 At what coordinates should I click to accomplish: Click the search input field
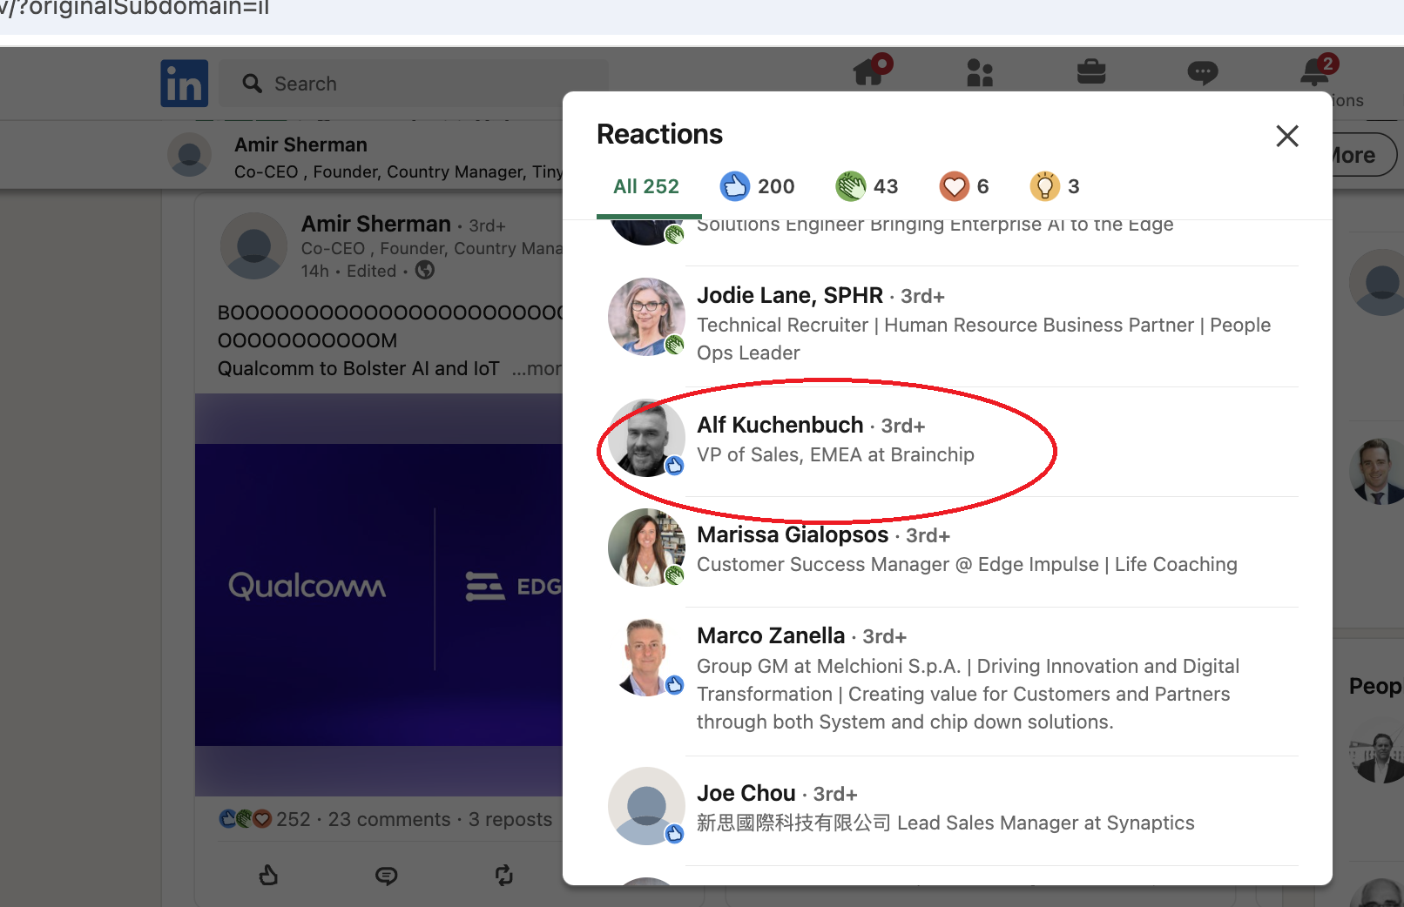pos(413,84)
